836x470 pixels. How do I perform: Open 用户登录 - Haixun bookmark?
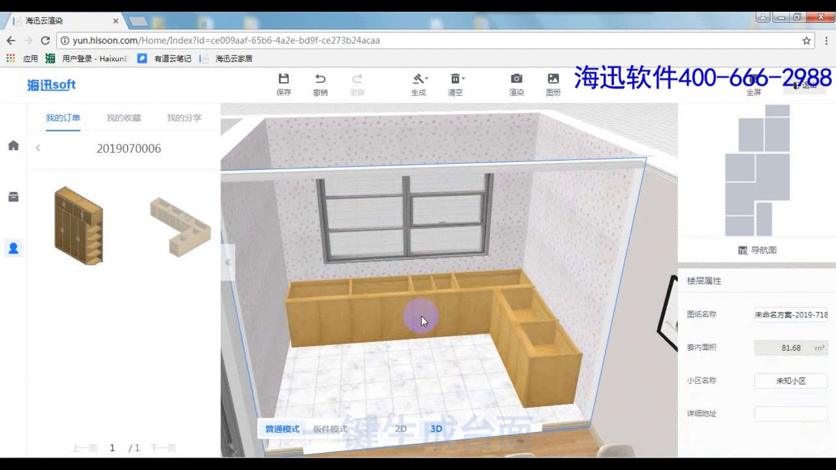(x=88, y=58)
